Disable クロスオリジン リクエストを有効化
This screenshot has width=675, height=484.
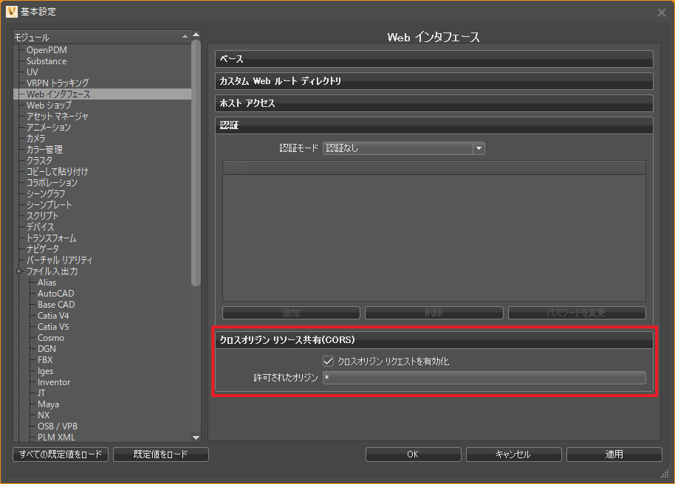point(327,361)
